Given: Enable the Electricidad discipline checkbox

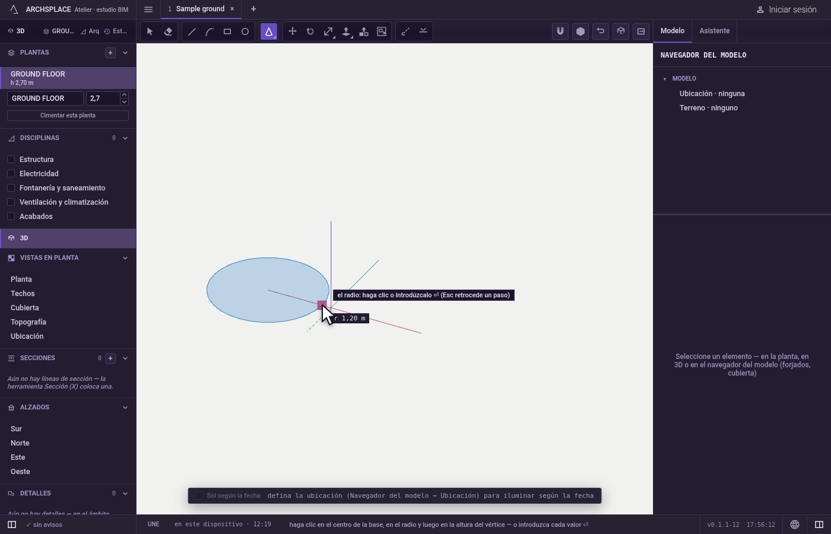Looking at the screenshot, I should pyautogui.click(x=11, y=174).
